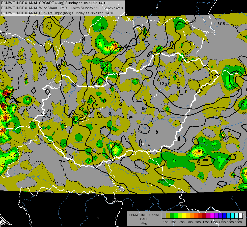Select the white swatch ending the legend
Viewport: 247px width, 227px height.
click(240, 216)
